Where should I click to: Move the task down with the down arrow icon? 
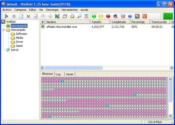click(x=50, y=16)
